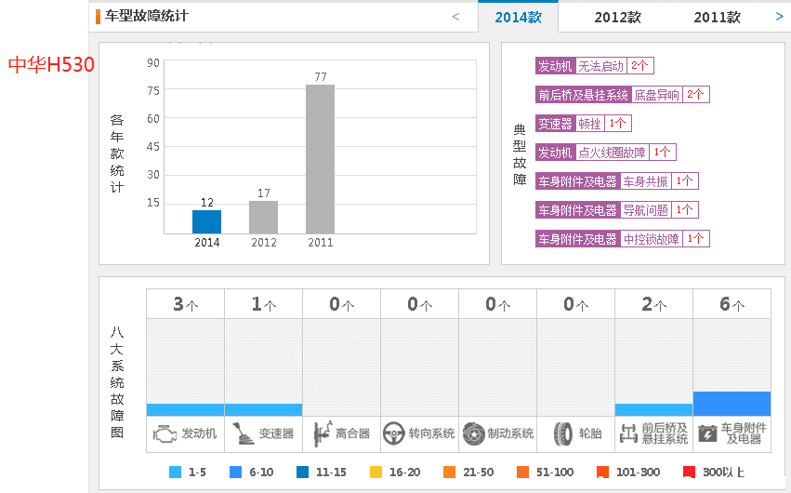Click the tire (轮胎) icon
This screenshot has height=493, width=791.
562,433
